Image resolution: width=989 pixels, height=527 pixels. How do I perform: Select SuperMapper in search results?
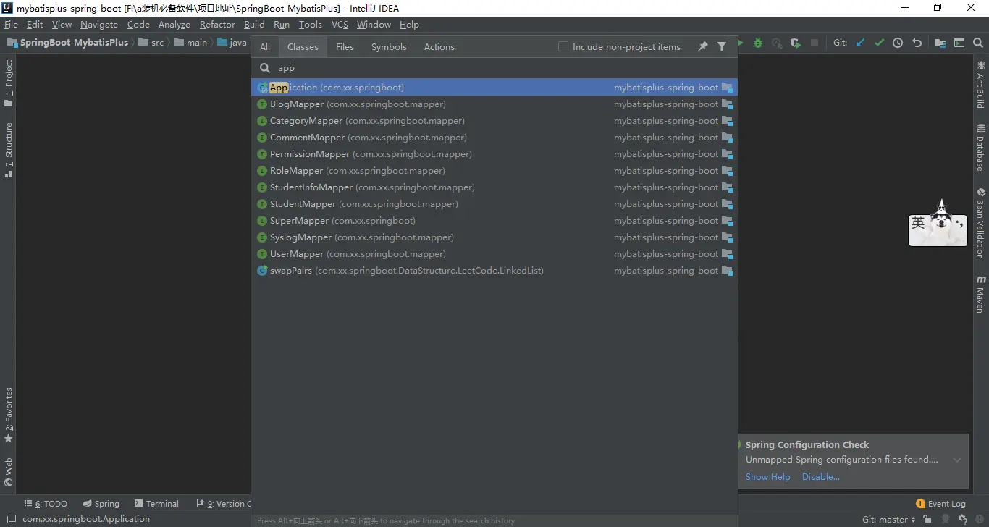tap(494, 221)
